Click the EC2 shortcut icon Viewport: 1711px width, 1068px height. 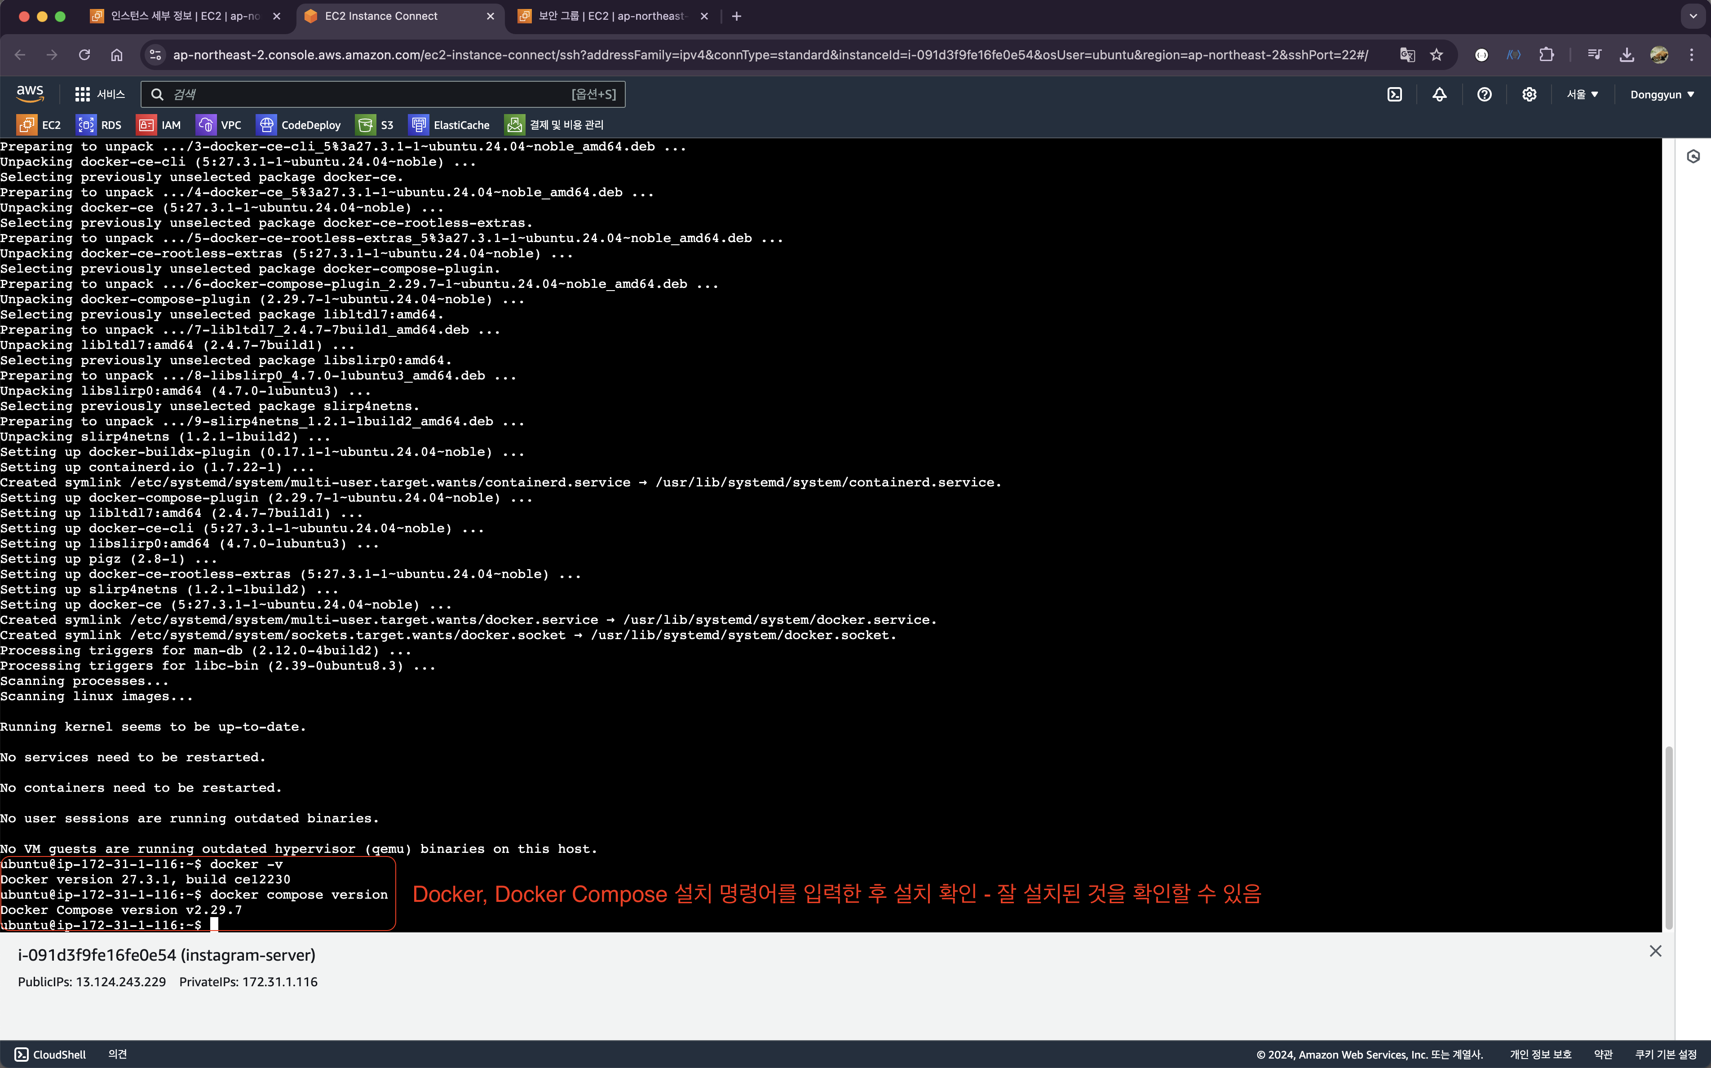pyautogui.click(x=27, y=125)
